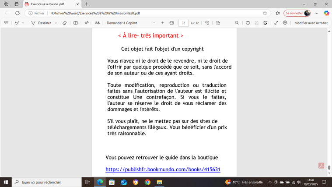Open the PDF settings gear

click(285, 23)
